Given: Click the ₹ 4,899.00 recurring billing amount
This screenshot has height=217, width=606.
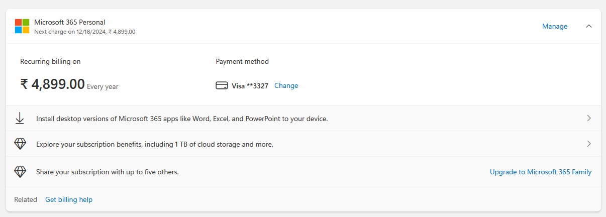Looking at the screenshot, I should (52, 84).
